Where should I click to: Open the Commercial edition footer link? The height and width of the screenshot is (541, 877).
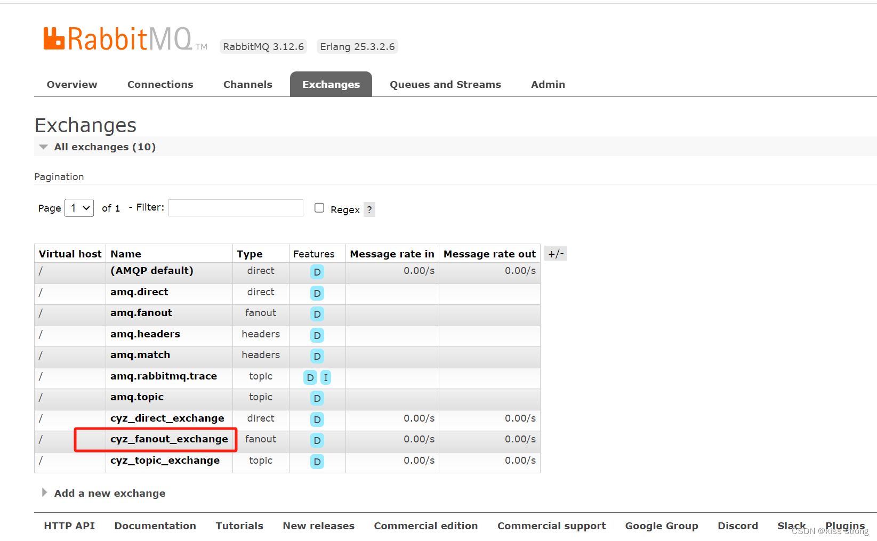point(426,526)
